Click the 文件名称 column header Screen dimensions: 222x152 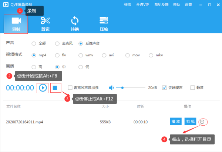pyautogui.click(x=13, y=106)
